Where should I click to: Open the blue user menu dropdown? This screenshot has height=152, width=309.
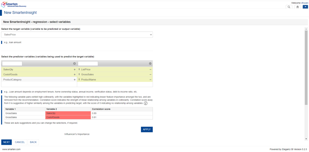[305, 7]
